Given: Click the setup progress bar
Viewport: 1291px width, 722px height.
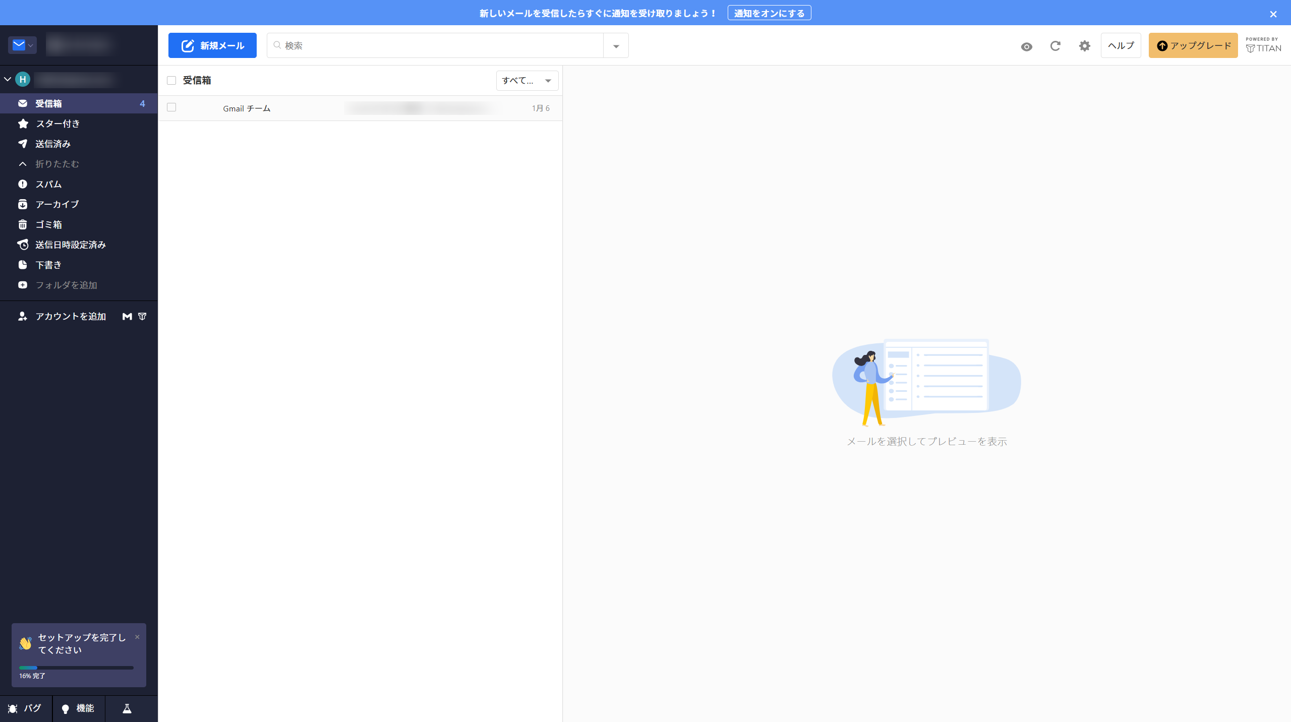Looking at the screenshot, I should pyautogui.click(x=76, y=668).
